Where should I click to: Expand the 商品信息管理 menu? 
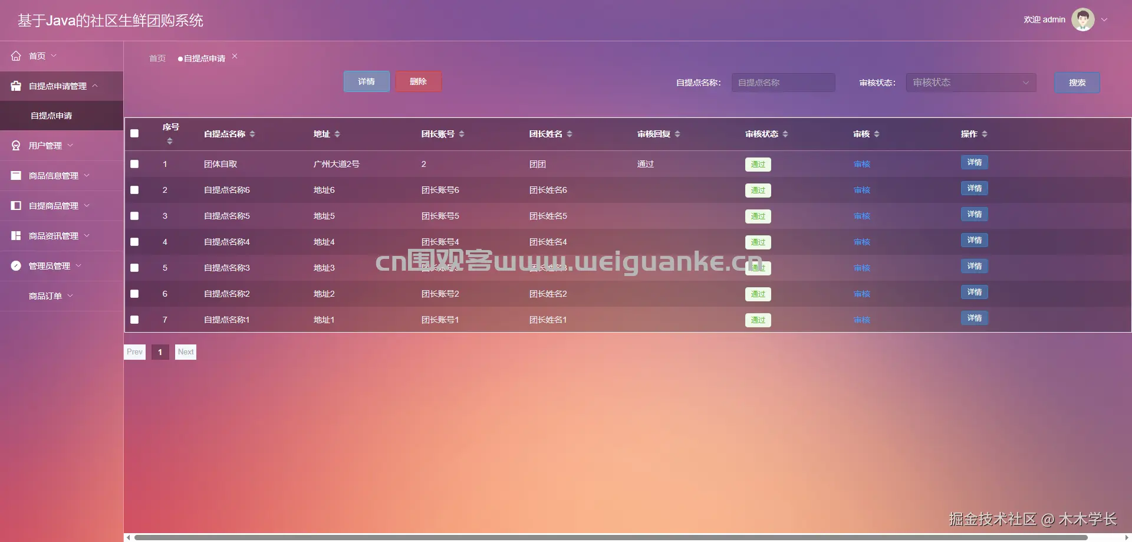(87, 175)
